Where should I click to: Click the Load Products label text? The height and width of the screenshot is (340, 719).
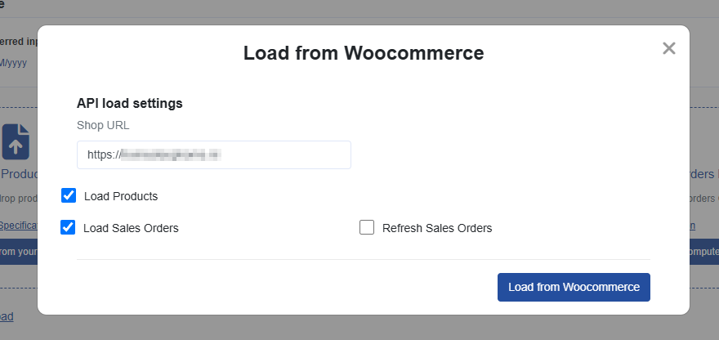[121, 196]
